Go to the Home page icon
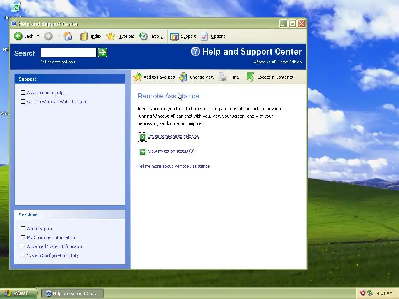 pos(68,36)
